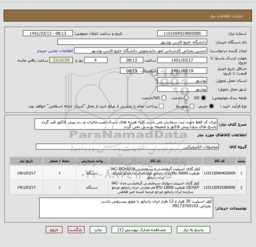Click the need number field 1101004519000085

[182, 33]
